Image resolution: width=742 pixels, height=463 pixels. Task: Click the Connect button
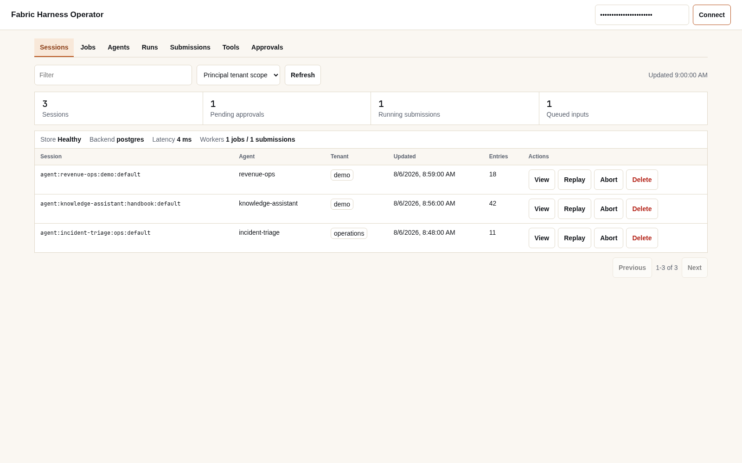coord(712,15)
